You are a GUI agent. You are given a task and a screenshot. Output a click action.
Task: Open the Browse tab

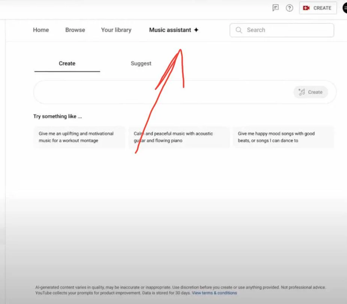pos(75,30)
